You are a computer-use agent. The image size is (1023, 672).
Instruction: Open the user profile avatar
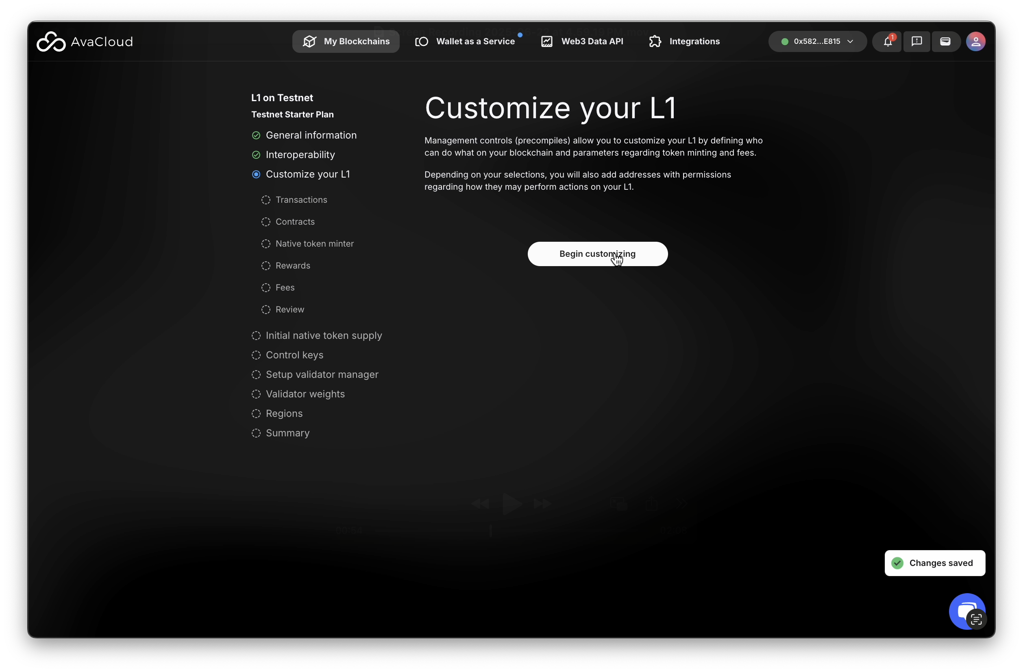point(975,42)
